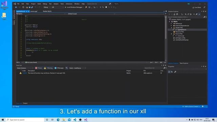Toggle Preview Selected Items in Solution Explorer
217x122 pixels.
pyautogui.click(x=199, y=14)
